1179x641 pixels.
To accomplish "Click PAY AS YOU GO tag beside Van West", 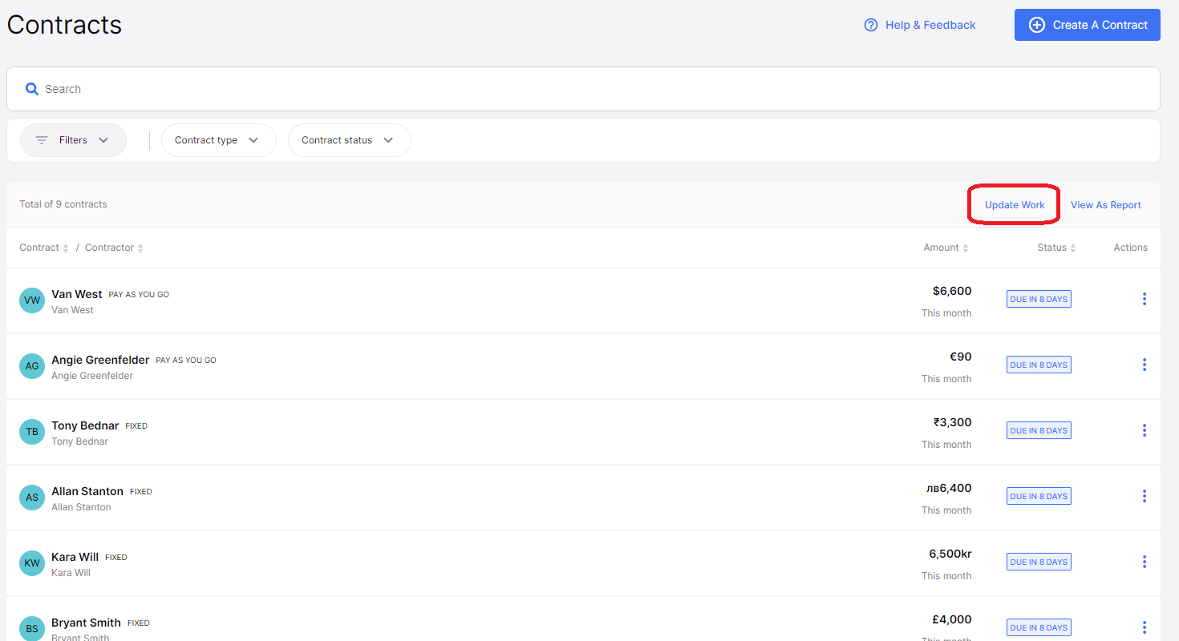I will pyautogui.click(x=139, y=295).
